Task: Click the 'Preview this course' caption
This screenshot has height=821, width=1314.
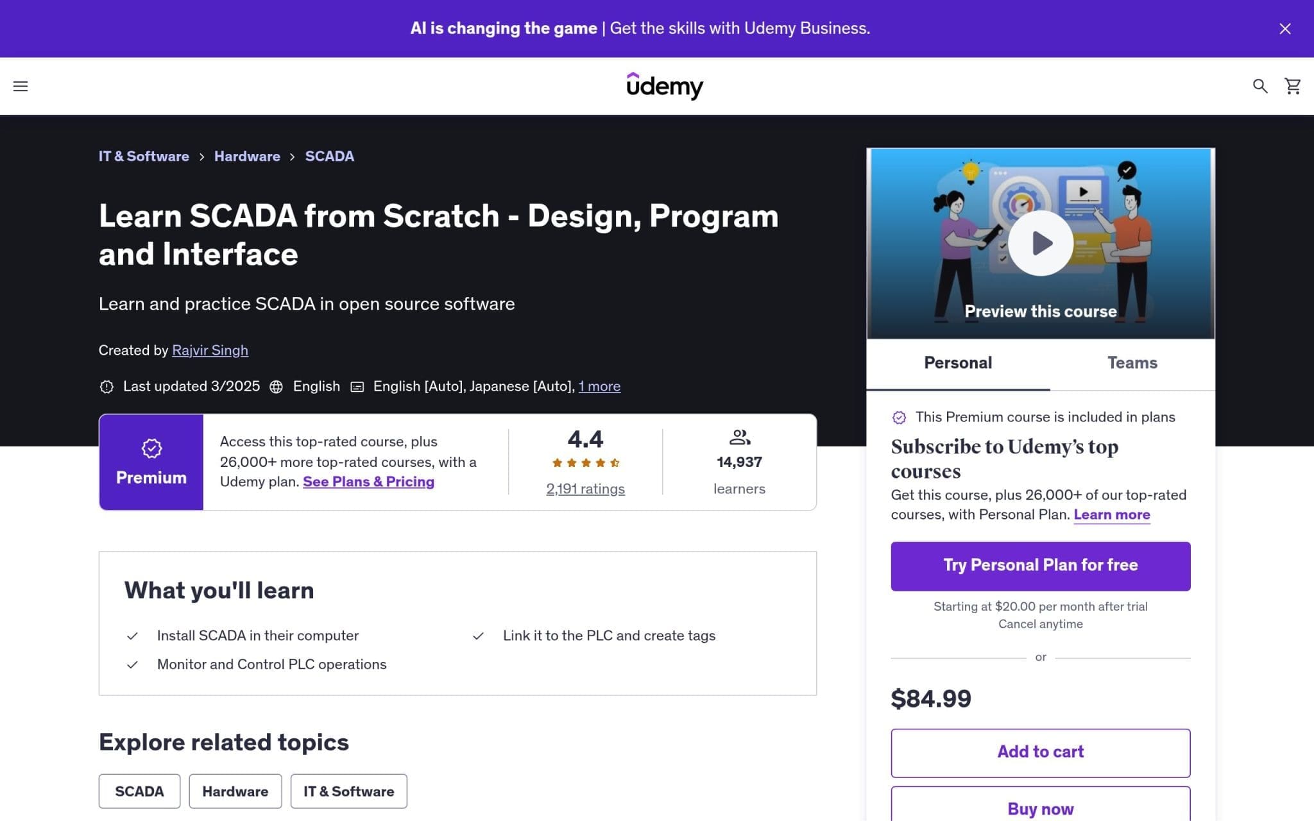Action: pos(1041,311)
